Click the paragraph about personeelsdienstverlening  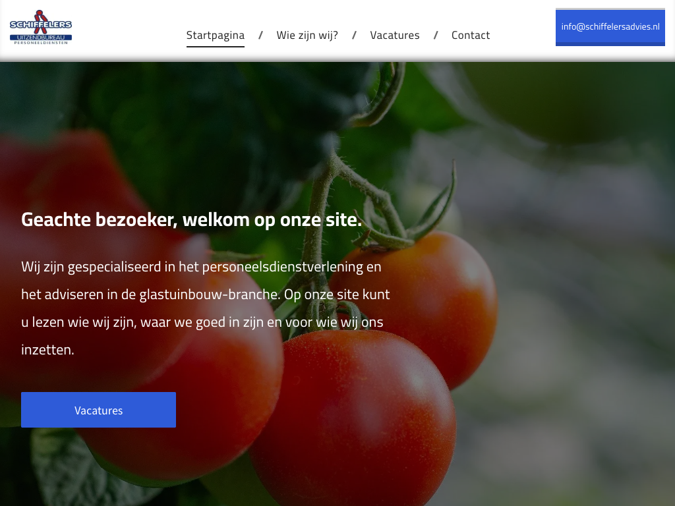[x=206, y=308]
